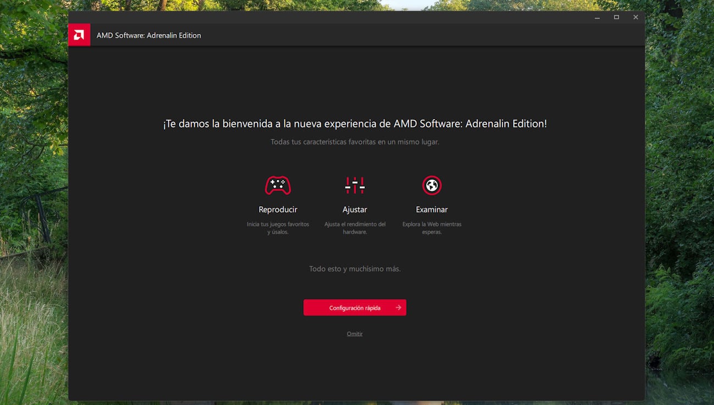Click the arrow on the Configuración rápida button
This screenshot has width=714, height=405.
coord(398,308)
